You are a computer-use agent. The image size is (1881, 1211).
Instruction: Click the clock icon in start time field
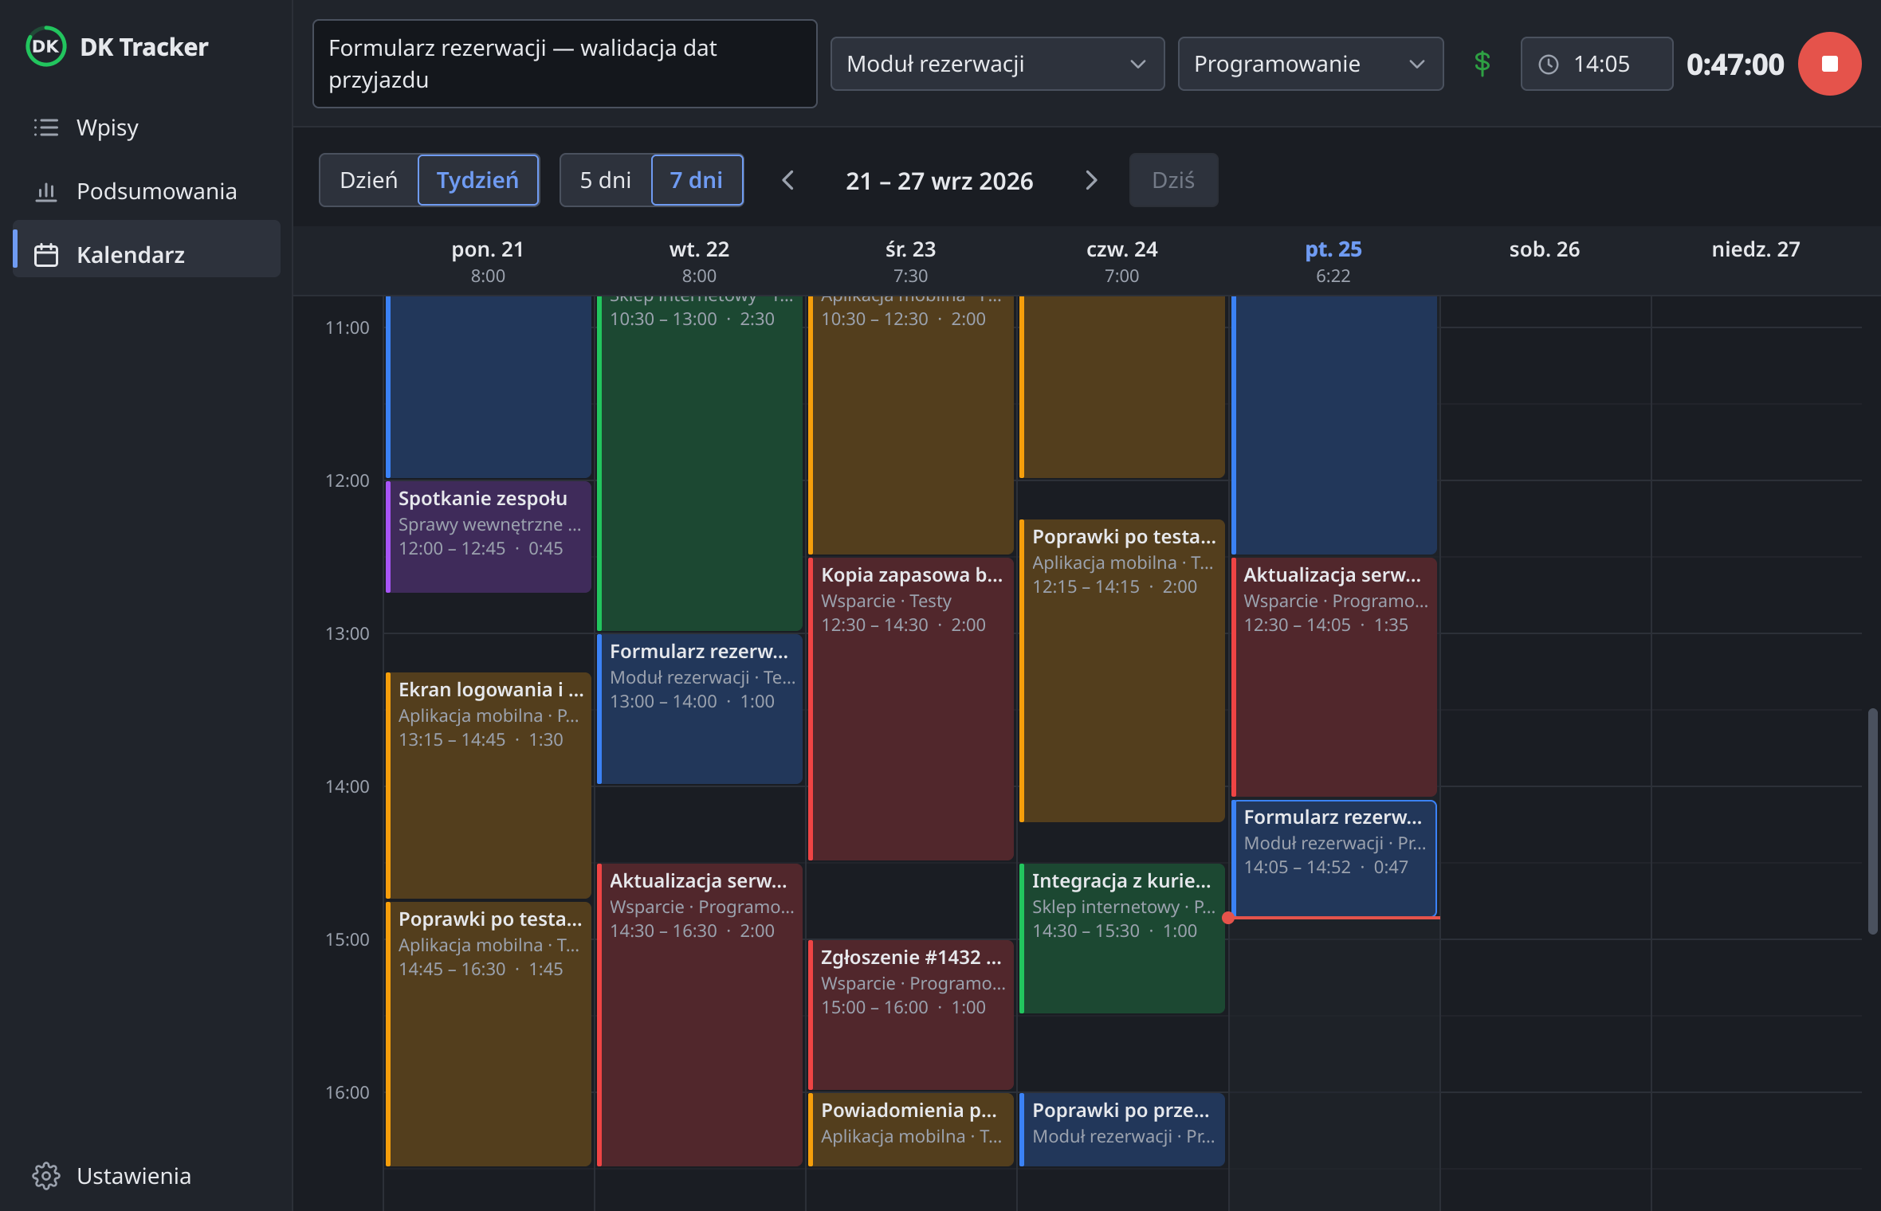(x=1548, y=65)
